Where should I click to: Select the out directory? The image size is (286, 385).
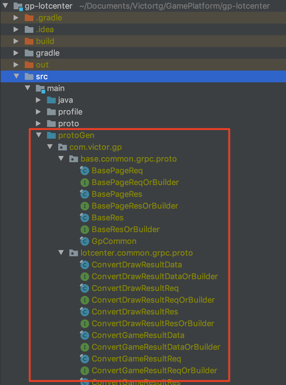click(42, 65)
